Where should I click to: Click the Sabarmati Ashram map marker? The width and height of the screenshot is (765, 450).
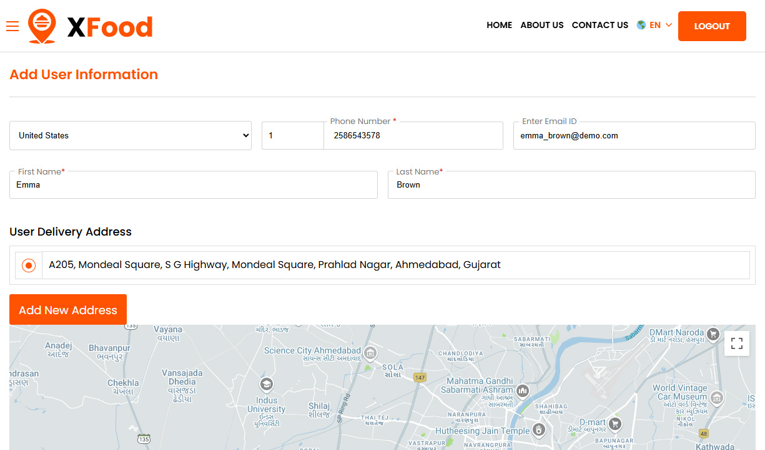pyautogui.click(x=523, y=391)
